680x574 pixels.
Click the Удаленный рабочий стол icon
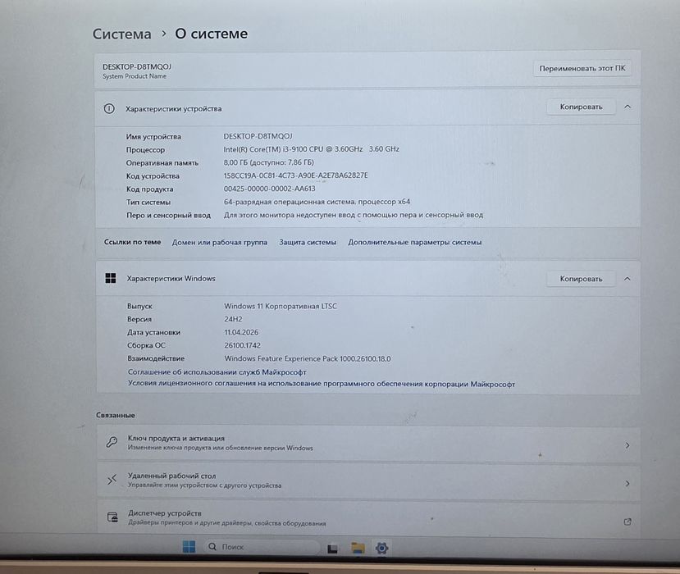pos(112,480)
